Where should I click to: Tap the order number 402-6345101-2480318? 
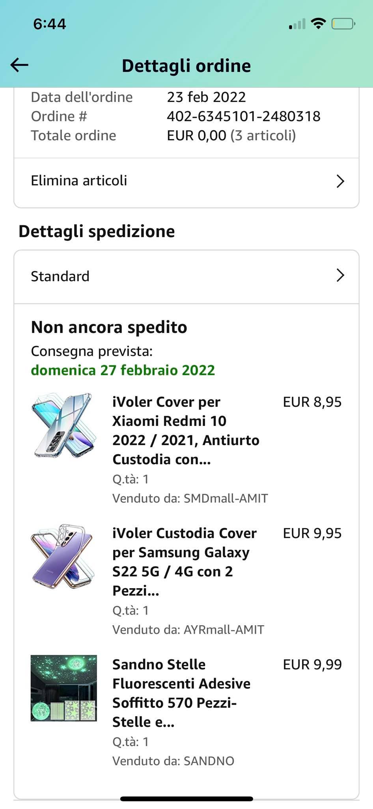click(243, 117)
